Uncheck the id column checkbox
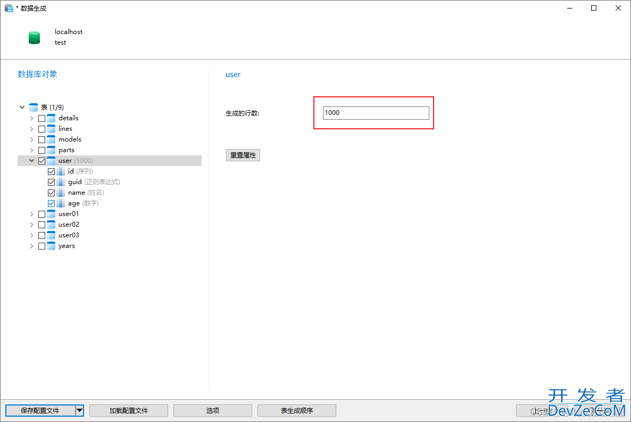This screenshot has width=631, height=422. 52,171
